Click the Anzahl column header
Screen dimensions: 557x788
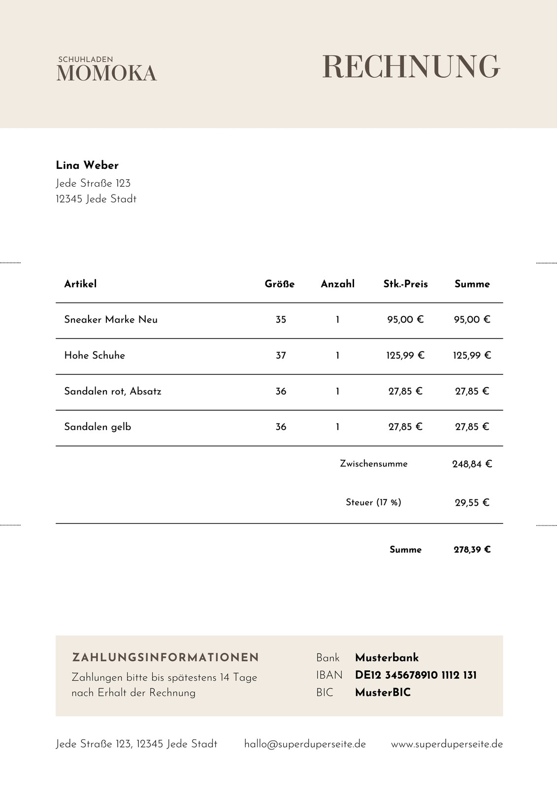click(x=337, y=284)
